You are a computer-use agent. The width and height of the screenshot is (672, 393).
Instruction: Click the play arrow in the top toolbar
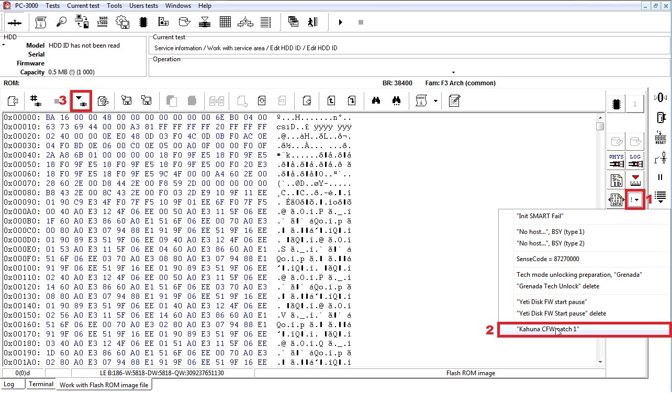pos(341,22)
